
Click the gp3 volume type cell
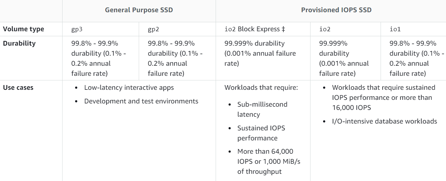77,29
